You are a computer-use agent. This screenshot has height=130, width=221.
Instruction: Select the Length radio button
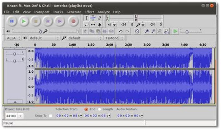coord(99,109)
